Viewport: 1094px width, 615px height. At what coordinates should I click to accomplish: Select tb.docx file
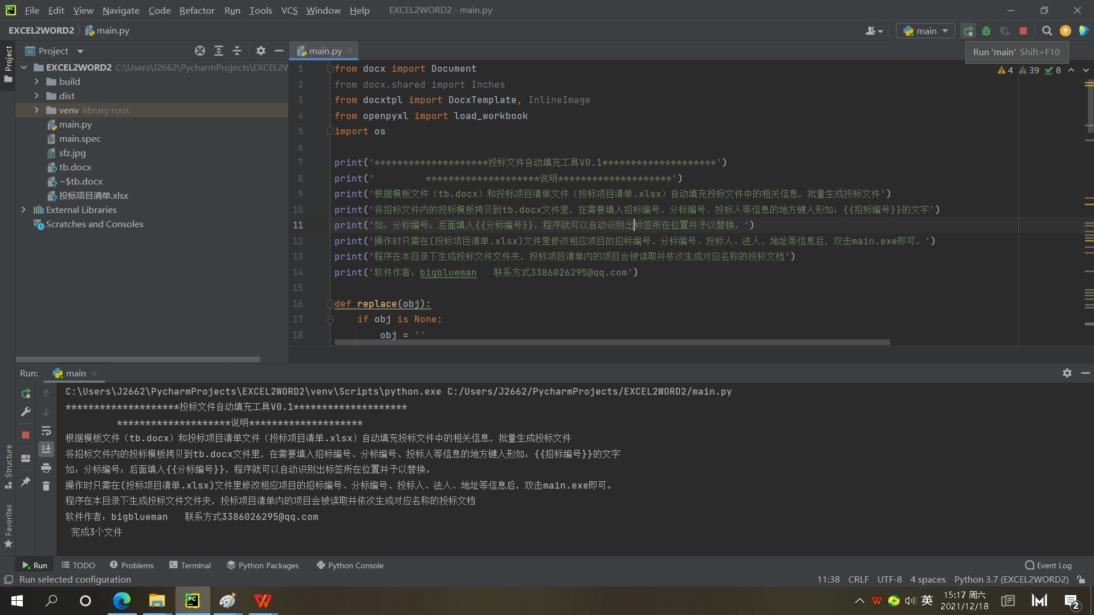point(75,167)
